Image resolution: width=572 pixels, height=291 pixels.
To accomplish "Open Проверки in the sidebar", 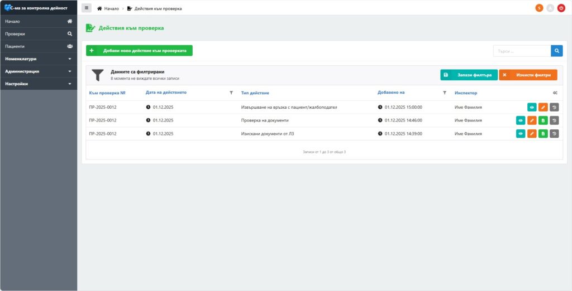I will click(x=39, y=33).
